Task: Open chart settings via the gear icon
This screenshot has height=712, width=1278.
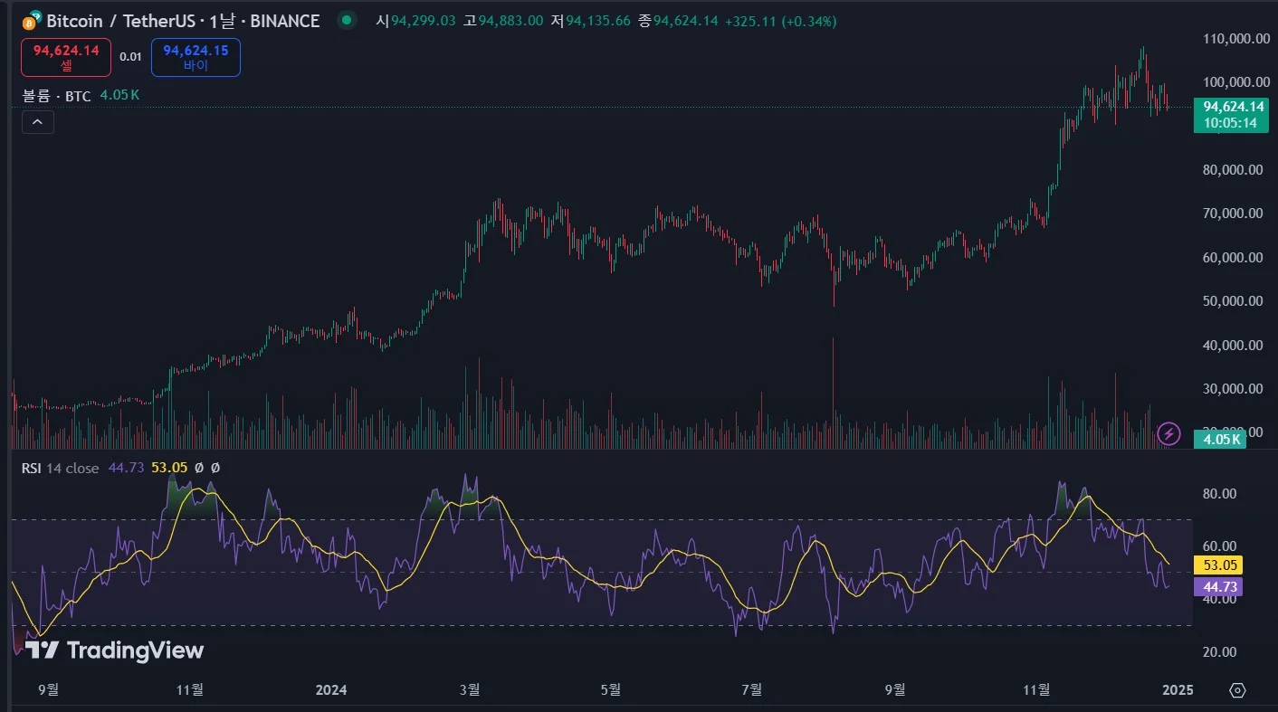Action: (x=1237, y=690)
